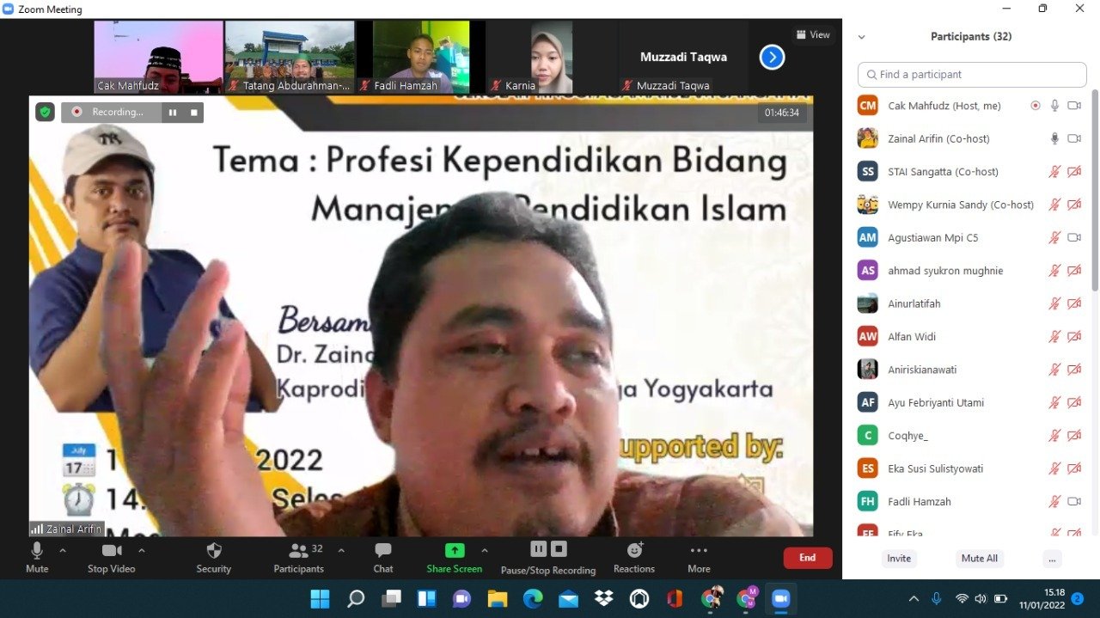Screen dimensions: 1100x618
Task: Open the More options menu
Action: pyautogui.click(x=699, y=556)
